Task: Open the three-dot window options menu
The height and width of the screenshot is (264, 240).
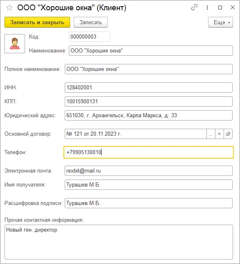Action: [x=207, y=7]
